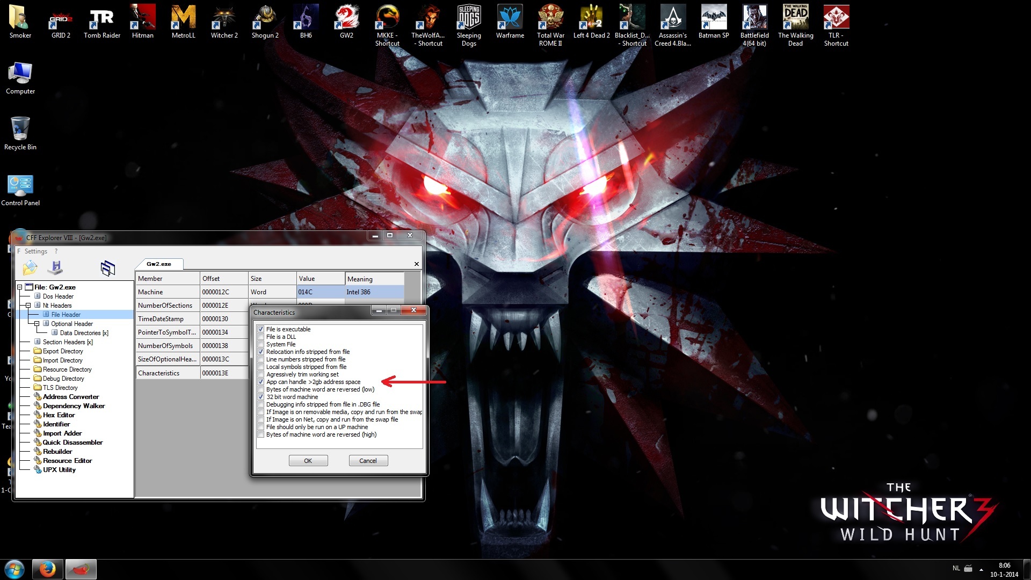
Task: Click the TimeDateStamp member cell
Action: click(168, 319)
